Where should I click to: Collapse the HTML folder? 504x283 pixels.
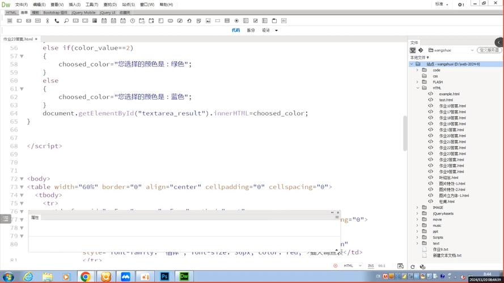pos(417,88)
